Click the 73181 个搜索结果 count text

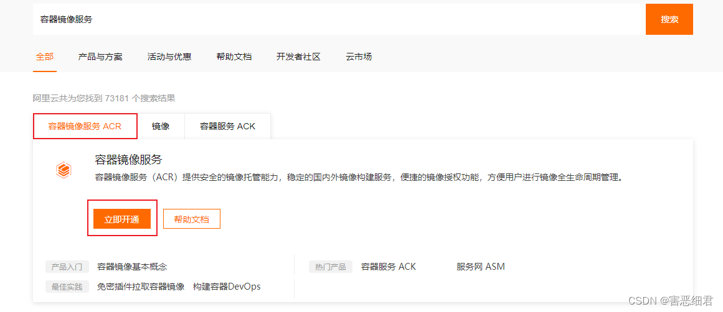coord(140,98)
